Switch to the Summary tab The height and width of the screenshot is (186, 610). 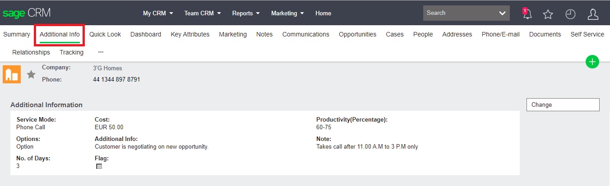click(17, 34)
